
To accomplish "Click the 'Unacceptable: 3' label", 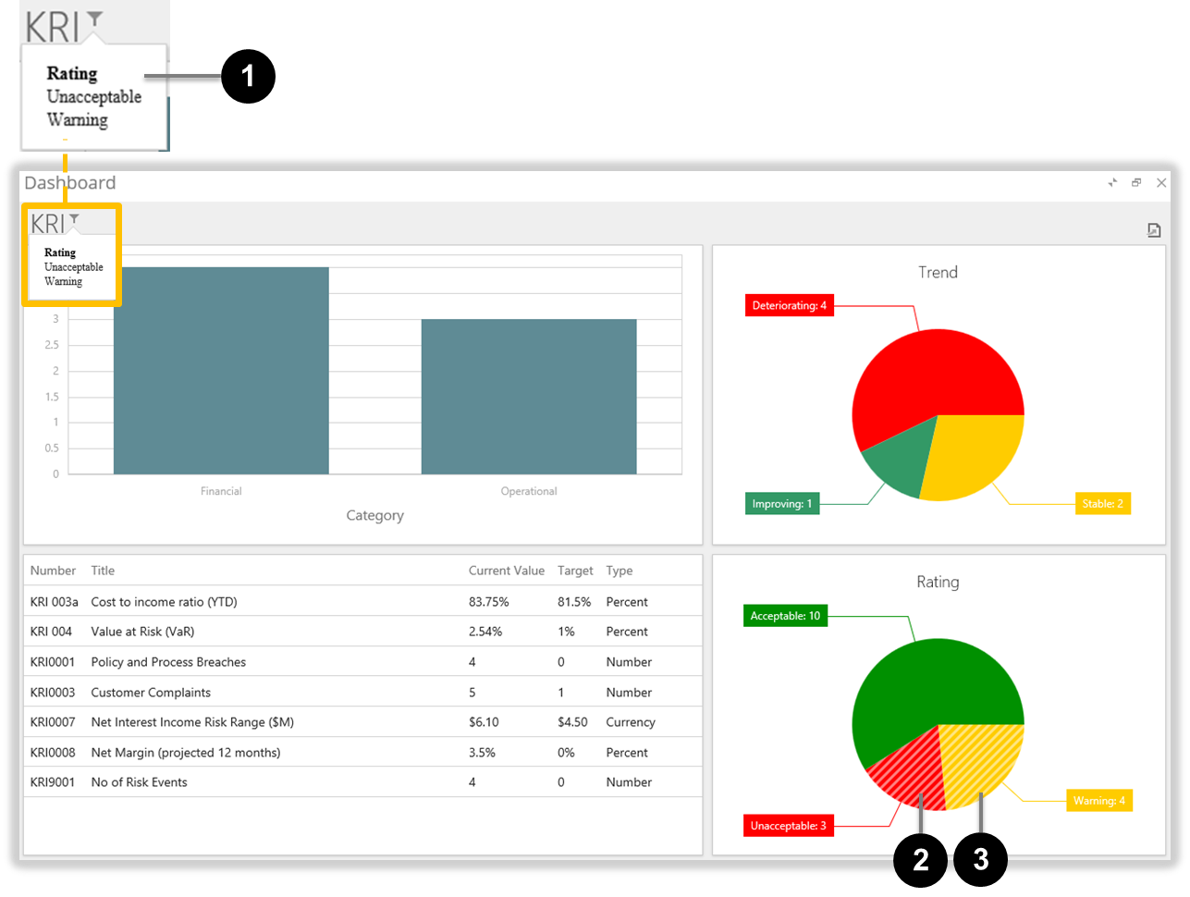I will 789,826.
